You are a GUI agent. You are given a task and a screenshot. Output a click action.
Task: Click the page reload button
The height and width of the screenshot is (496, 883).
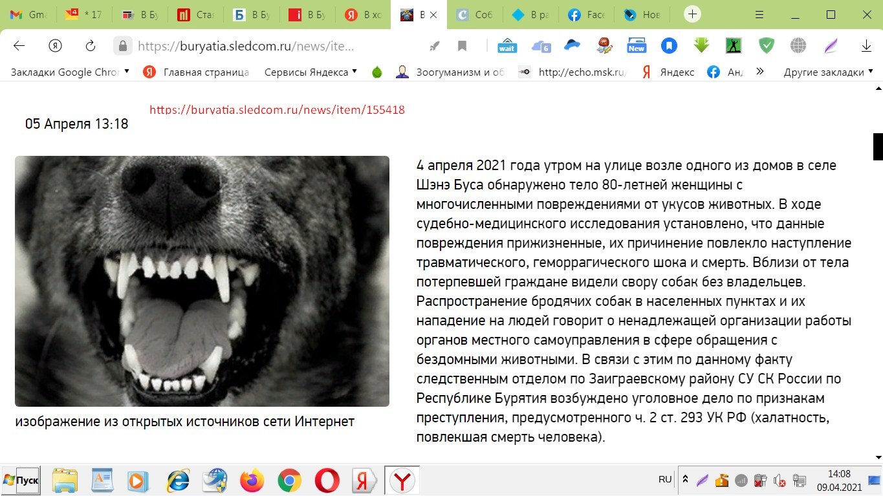coord(91,46)
